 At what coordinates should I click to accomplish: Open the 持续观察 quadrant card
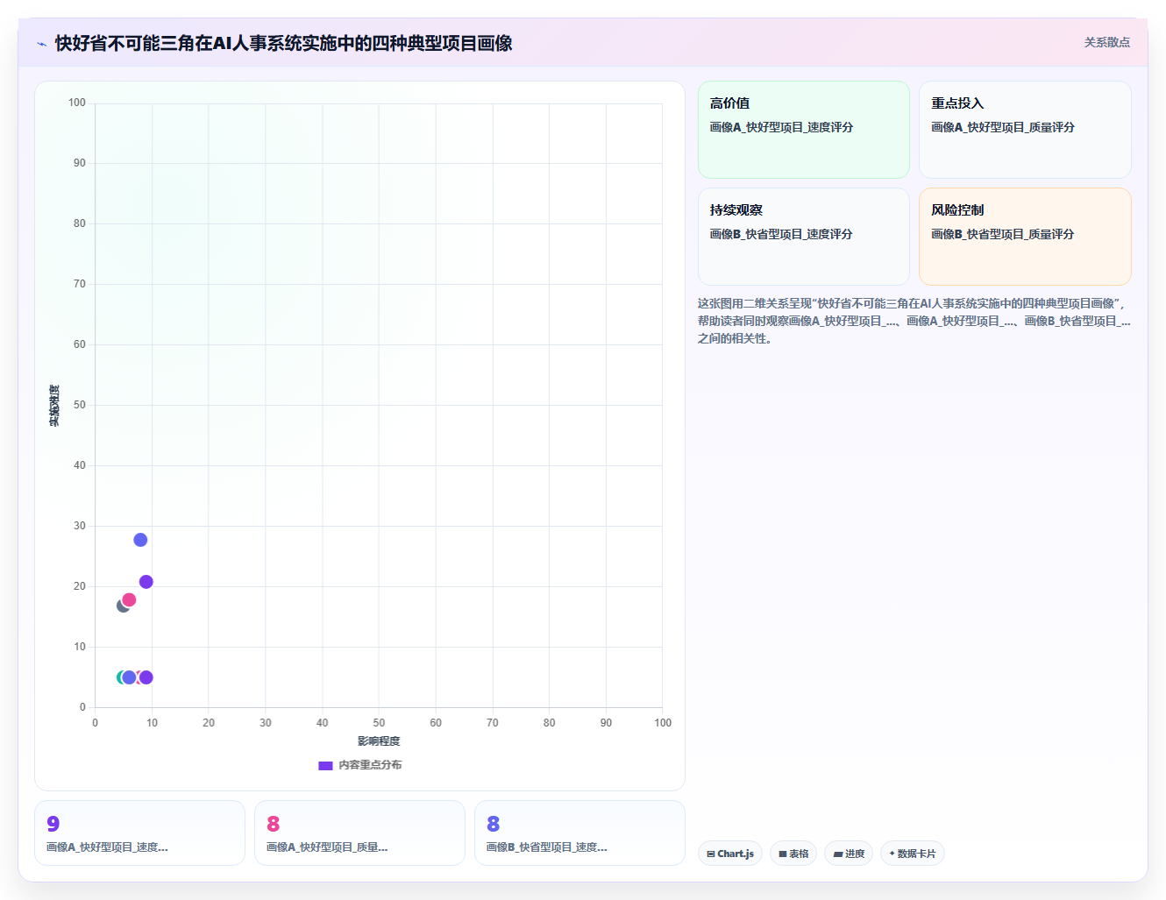point(804,237)
